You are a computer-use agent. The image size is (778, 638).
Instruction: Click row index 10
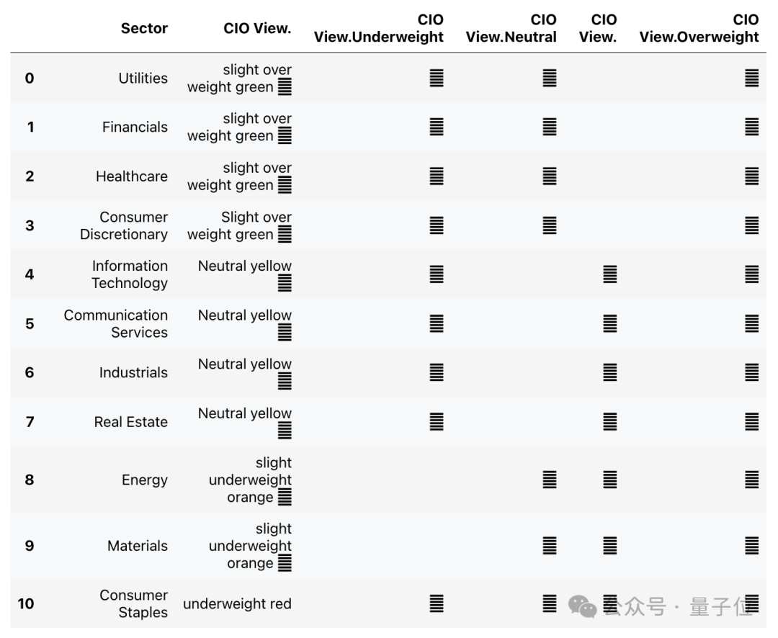coord(26,603)
